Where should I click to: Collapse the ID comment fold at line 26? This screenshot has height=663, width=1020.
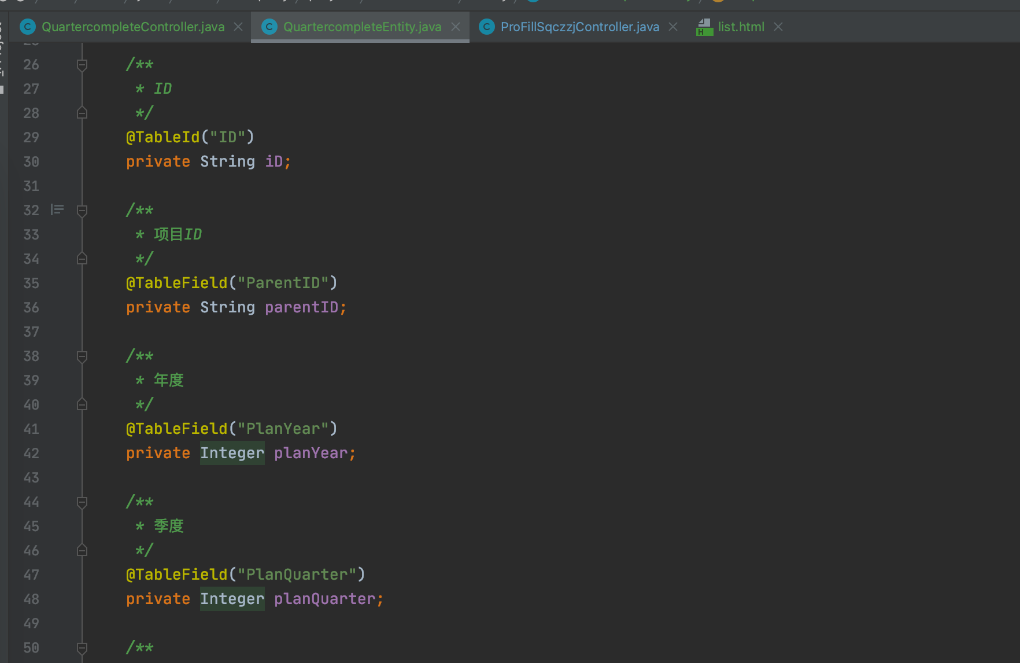(x=82, y=65)
